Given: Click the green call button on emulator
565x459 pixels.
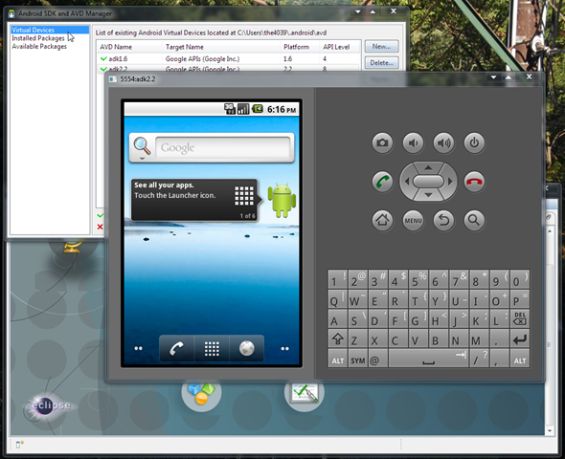Looking at the screenshot, I should click(x=382, y=182).
